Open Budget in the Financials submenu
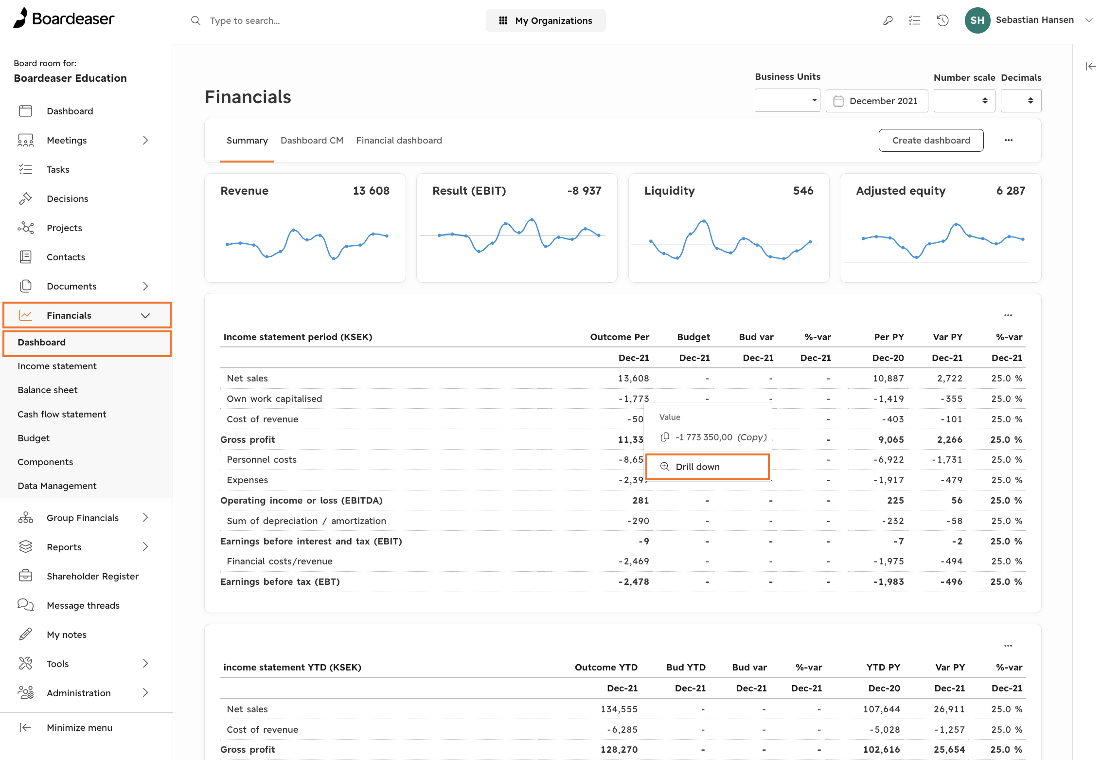 (x=34, y=438)
